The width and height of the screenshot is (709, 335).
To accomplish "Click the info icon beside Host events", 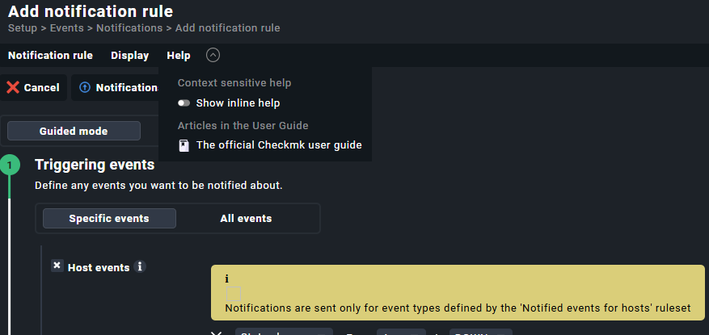I will pyautogui.click(x=140, y=266).
